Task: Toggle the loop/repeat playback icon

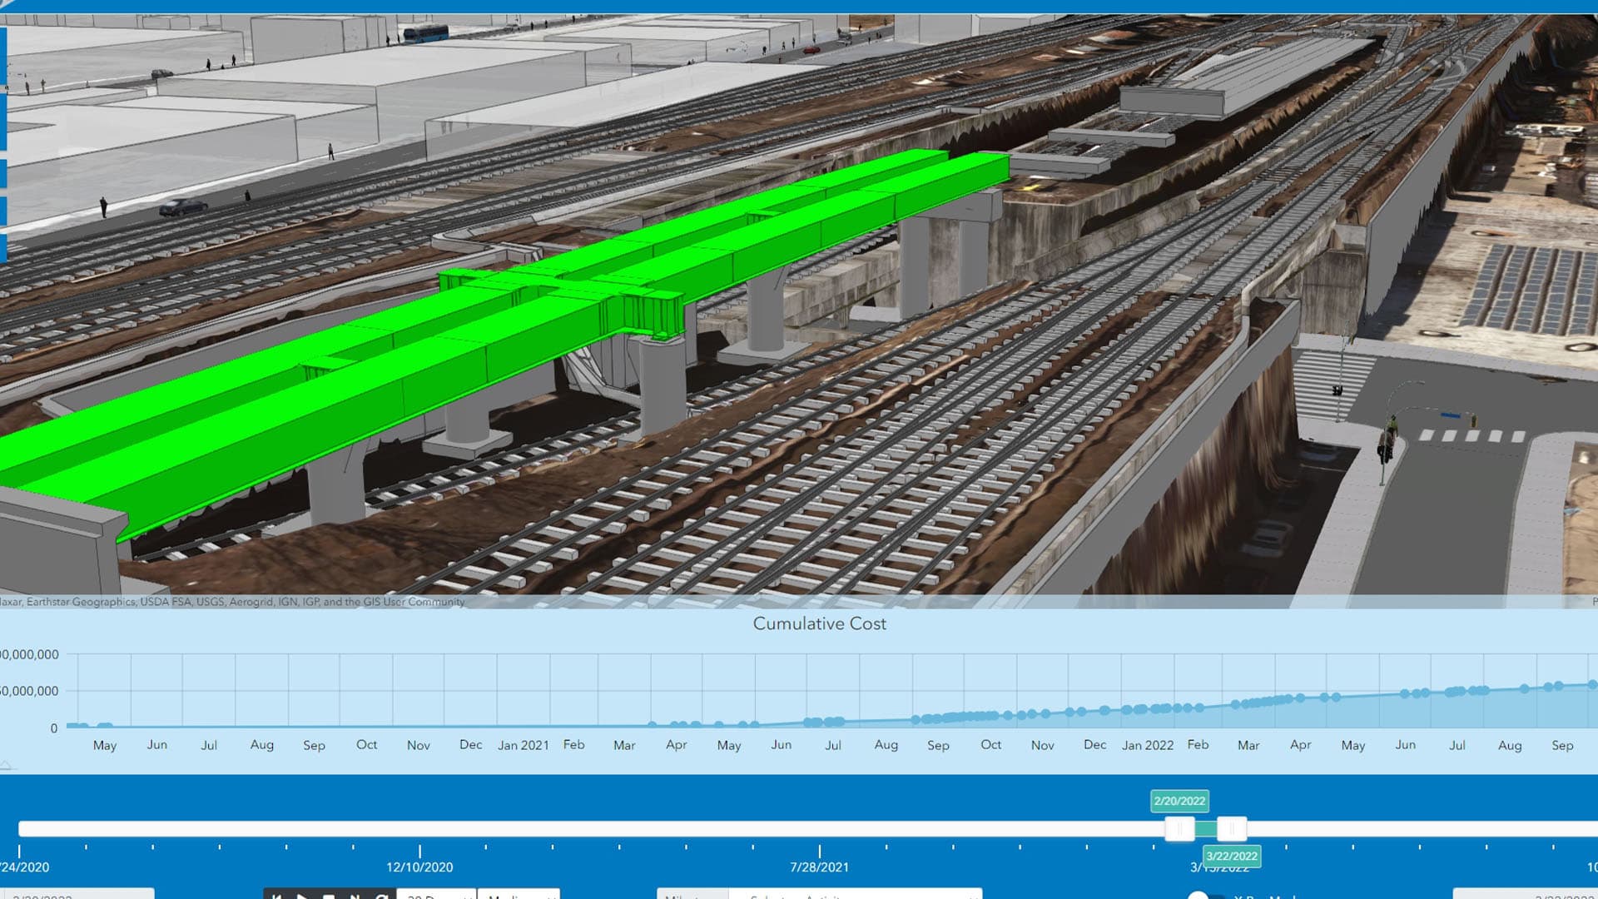Action: (381, 896)
